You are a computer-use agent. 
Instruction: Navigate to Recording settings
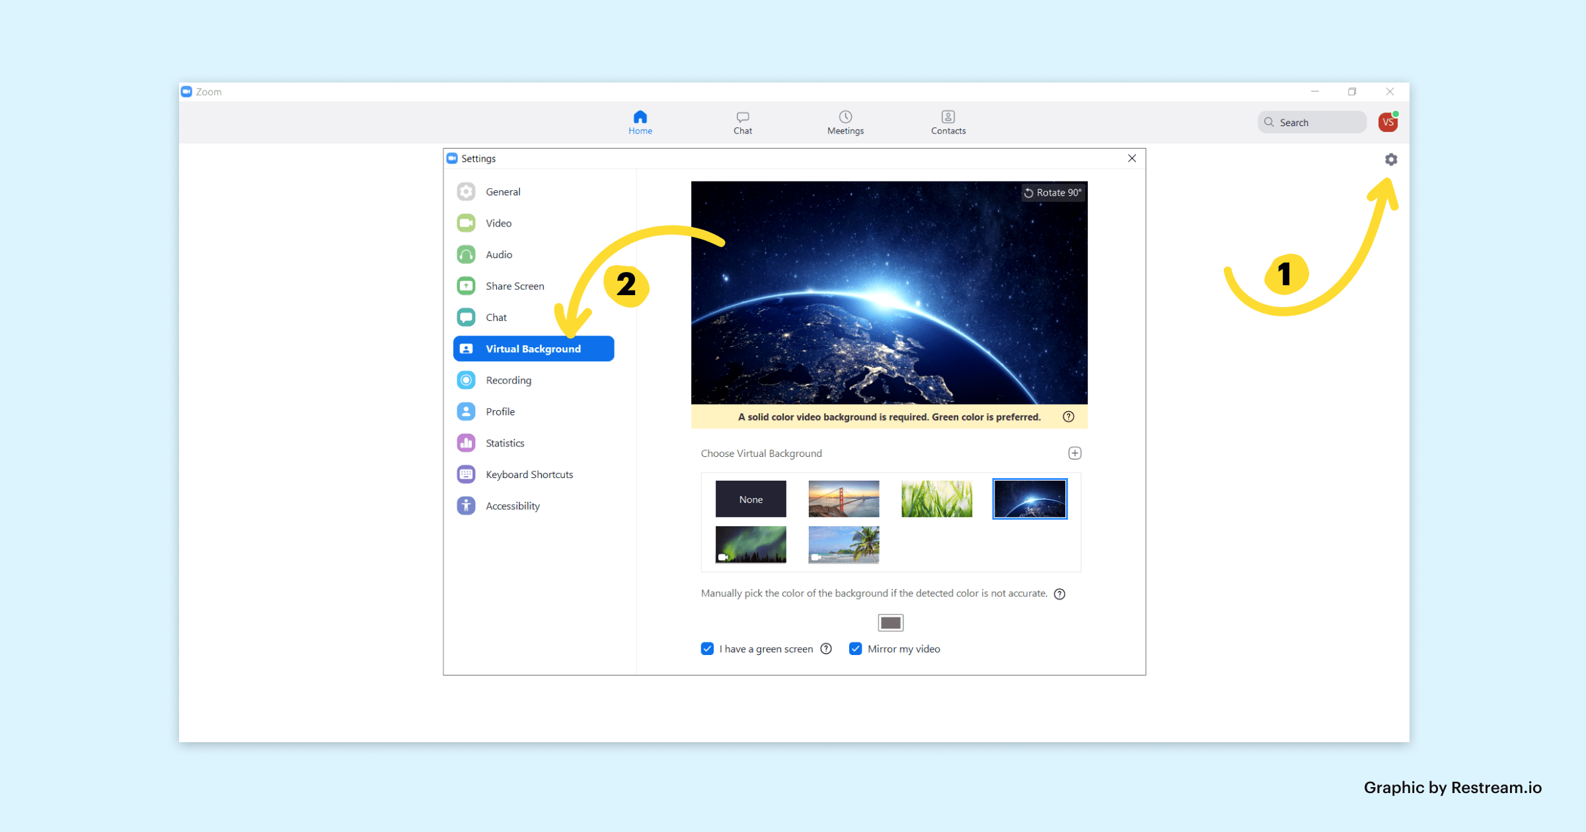click(508, 379)
